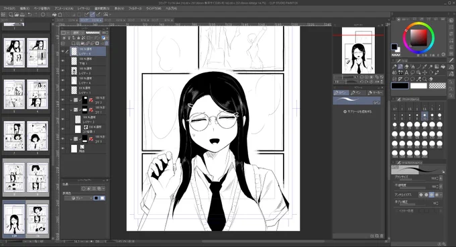
Task: Open the レイヤー(L) menu
Action: [83, 9]
